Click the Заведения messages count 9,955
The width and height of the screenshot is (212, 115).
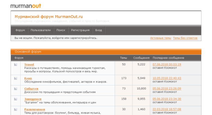point(141,99)
